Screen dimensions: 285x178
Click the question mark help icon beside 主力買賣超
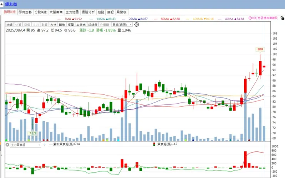pos(44,145)
